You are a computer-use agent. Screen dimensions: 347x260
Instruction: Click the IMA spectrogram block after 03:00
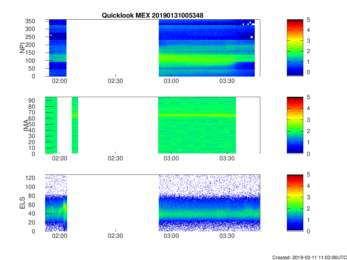click(x=197, y=125)
